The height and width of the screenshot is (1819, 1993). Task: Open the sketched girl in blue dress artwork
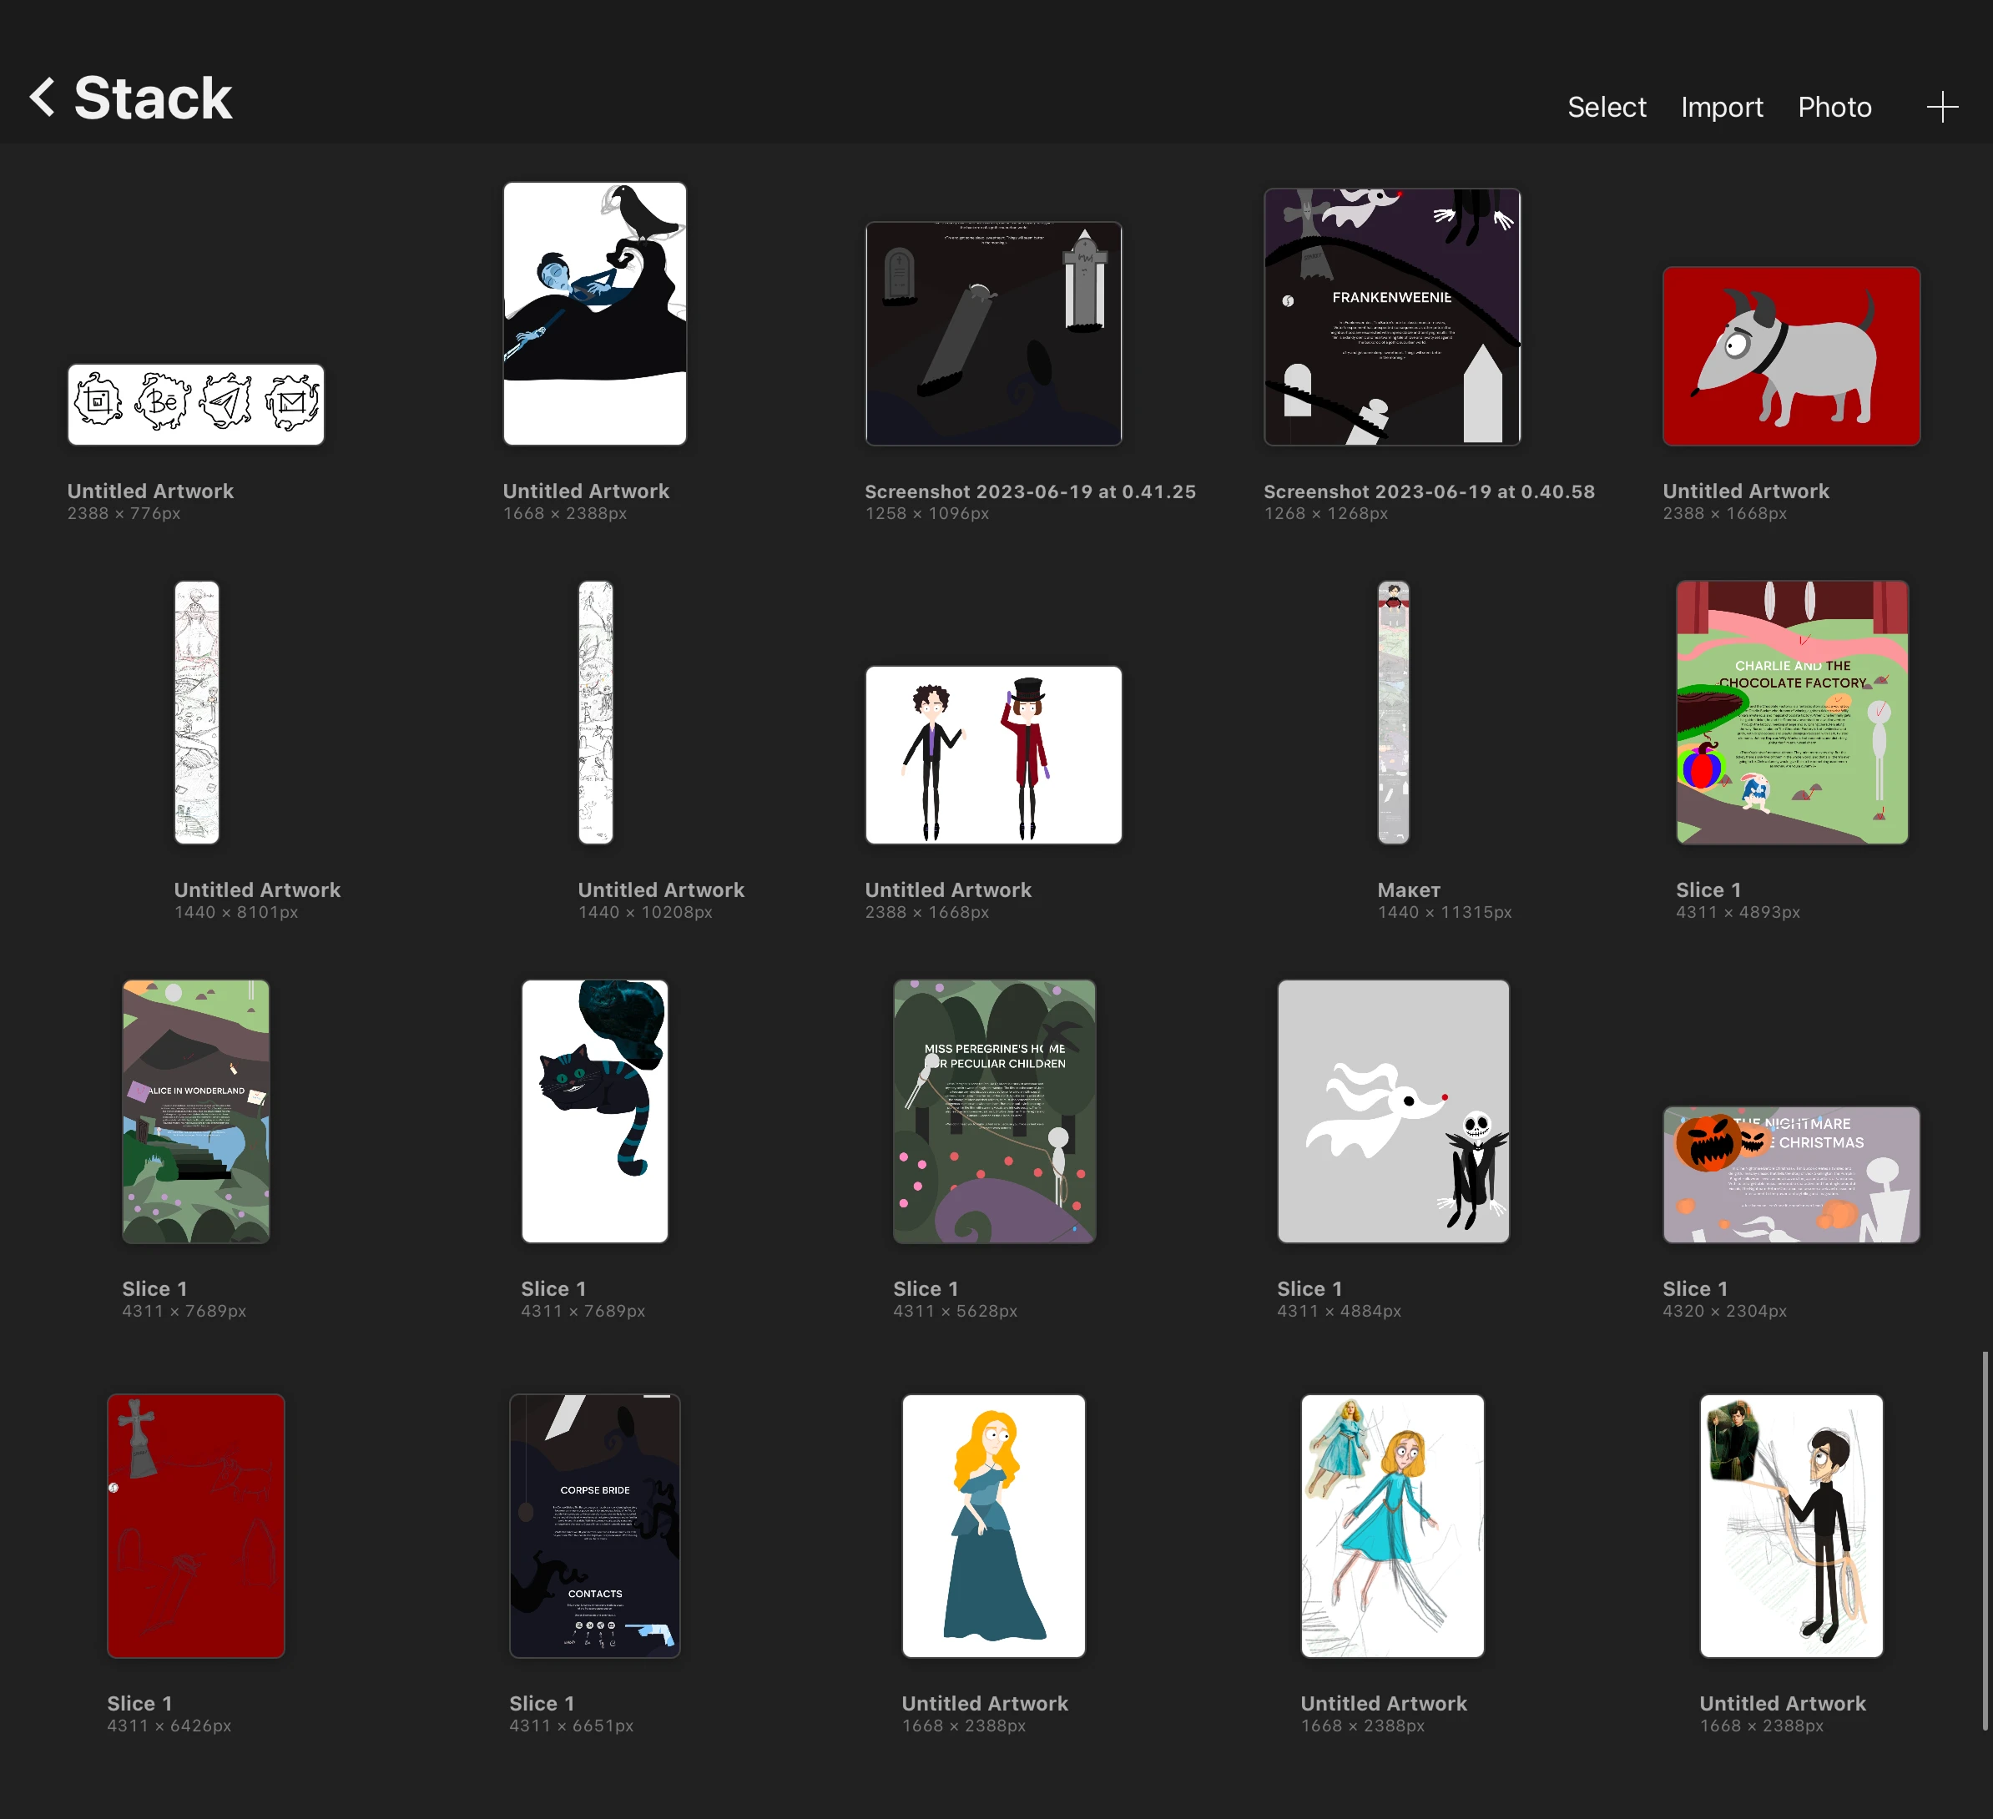pyautogui.click(x=1392, y=1525)
